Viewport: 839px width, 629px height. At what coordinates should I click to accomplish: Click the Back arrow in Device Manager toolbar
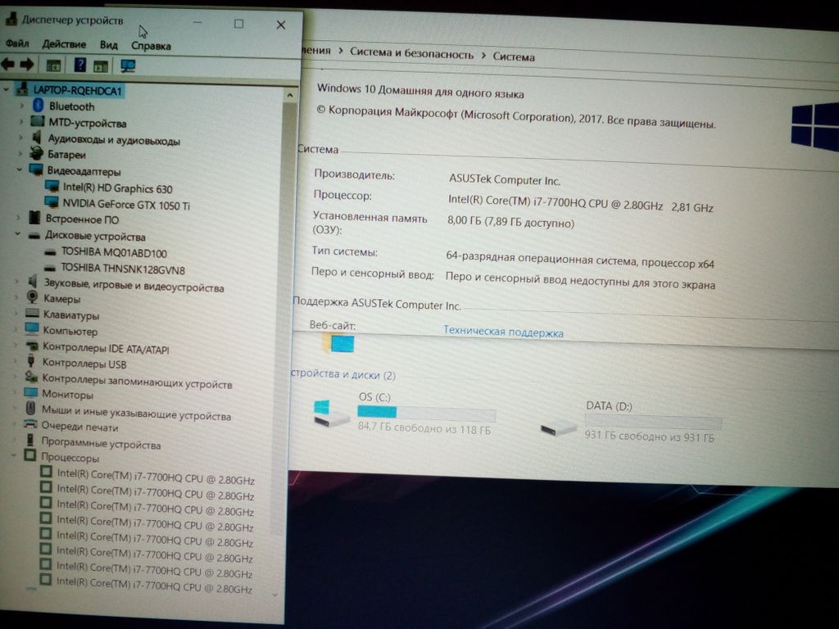tap(8, 65)
